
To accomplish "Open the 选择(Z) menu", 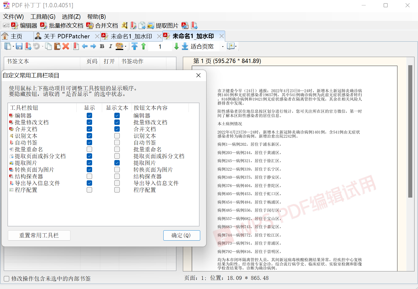I will pyautogui.click(x=71, y=16).
